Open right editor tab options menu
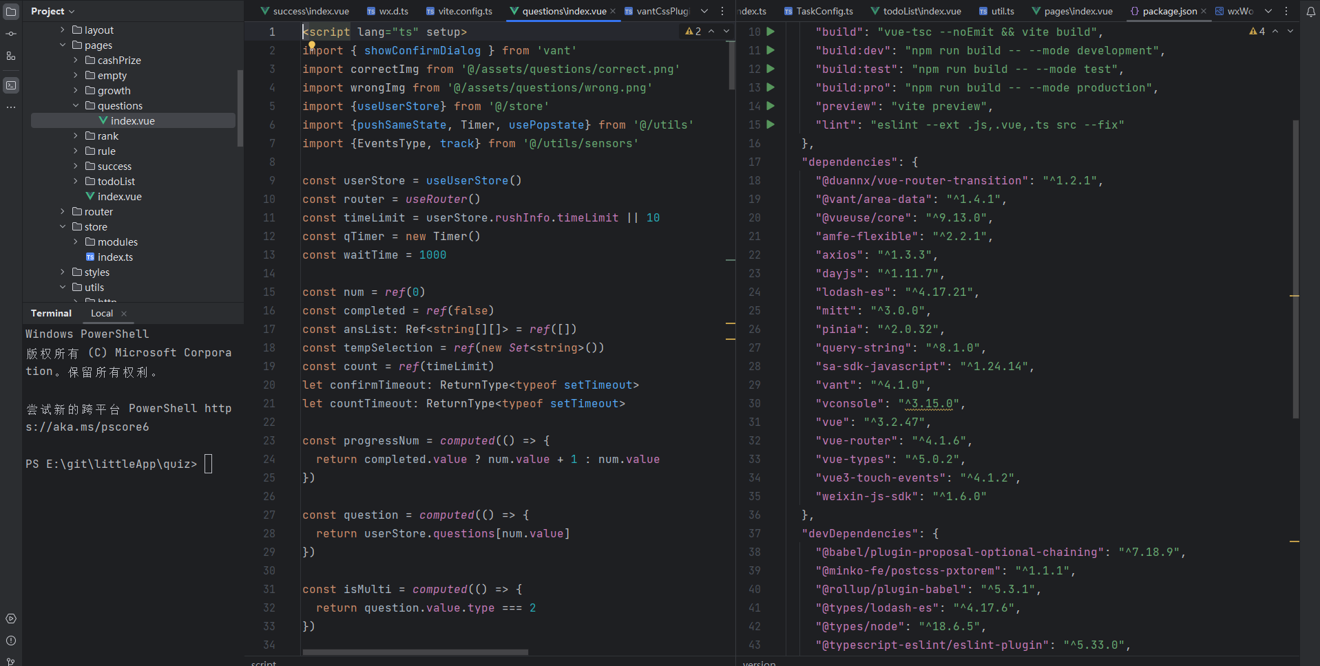The image size is (1320, 666). click(x=1286, y=11)
